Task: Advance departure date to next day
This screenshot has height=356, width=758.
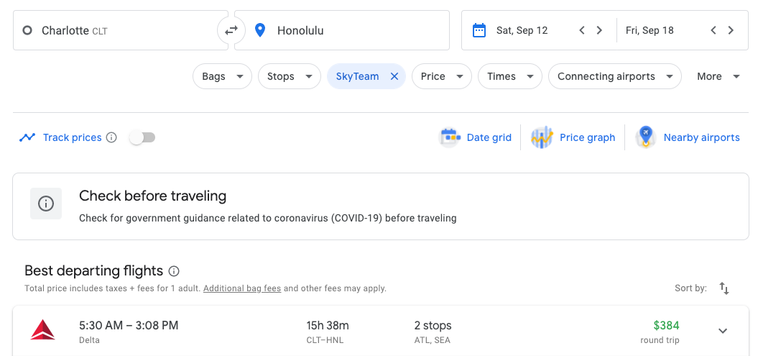Action: coord(599,30)
